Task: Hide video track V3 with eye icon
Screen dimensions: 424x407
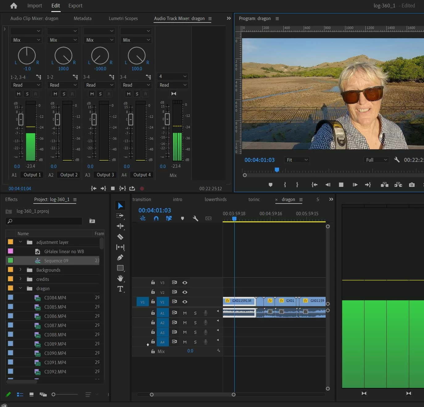Action: [185, 282]
